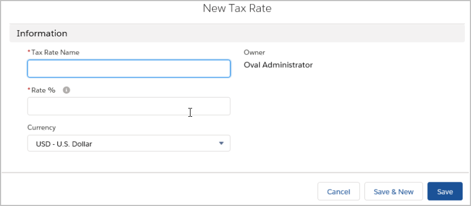Click the red asterisk before Tax Rate Name
This screenshot has width=471, height=206.
pos(29,52)
